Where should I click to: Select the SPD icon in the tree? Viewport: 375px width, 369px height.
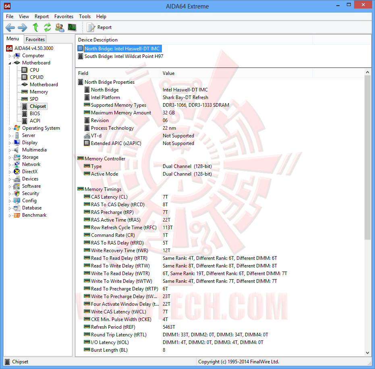coord(25,99)
